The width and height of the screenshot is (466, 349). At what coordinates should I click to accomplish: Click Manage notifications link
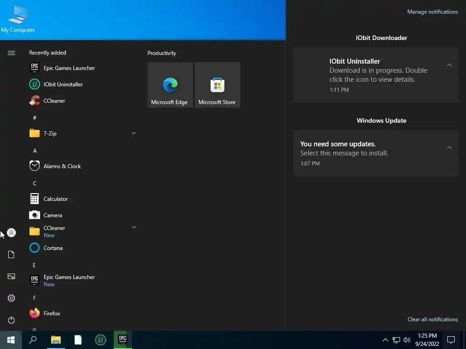[x=432, y=12]
